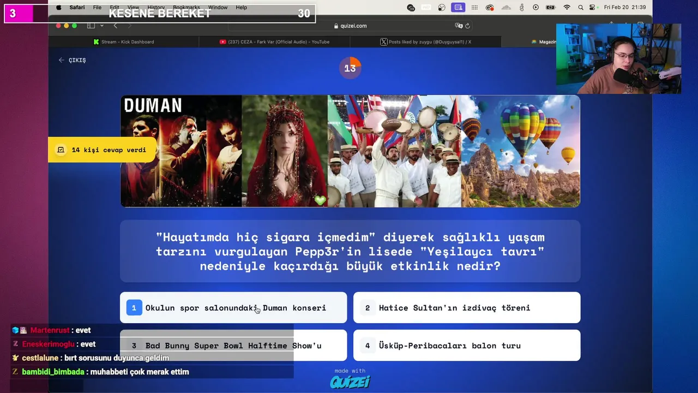The height and width of the screenshot is (393, 698).
Task: Click the '14 kişi cevap verdi' badge
Action: [103, 150]
